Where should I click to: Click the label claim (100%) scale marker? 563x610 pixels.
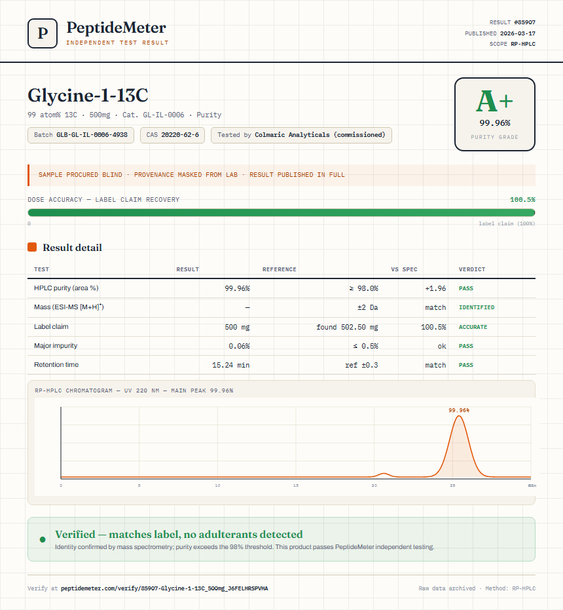507,223
